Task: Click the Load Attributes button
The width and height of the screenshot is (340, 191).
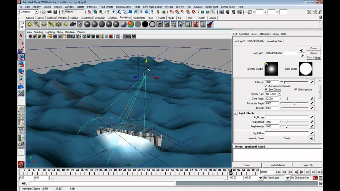Action: tap(277, 165)
